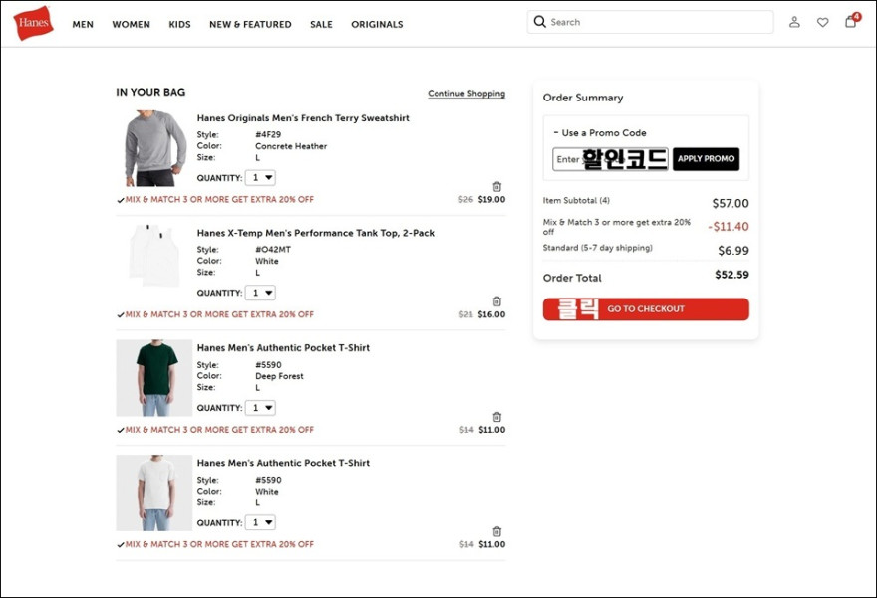
Task: Click the APPLY PROMO button
Action: point(706,159)
